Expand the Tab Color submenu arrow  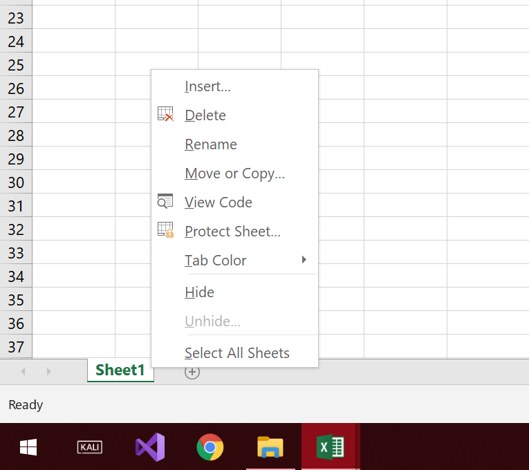[304, 260]
